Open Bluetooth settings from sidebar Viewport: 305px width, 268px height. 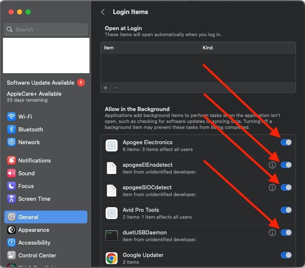point(12,129)
